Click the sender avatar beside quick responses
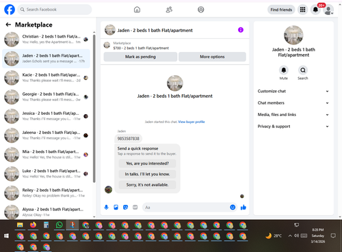Image resolution: width=342 pixels, height=252 pixels. (x=108, y=189)
